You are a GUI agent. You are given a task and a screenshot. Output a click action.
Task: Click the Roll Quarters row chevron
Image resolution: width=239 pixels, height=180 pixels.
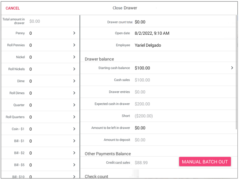(x=74, y=117)
